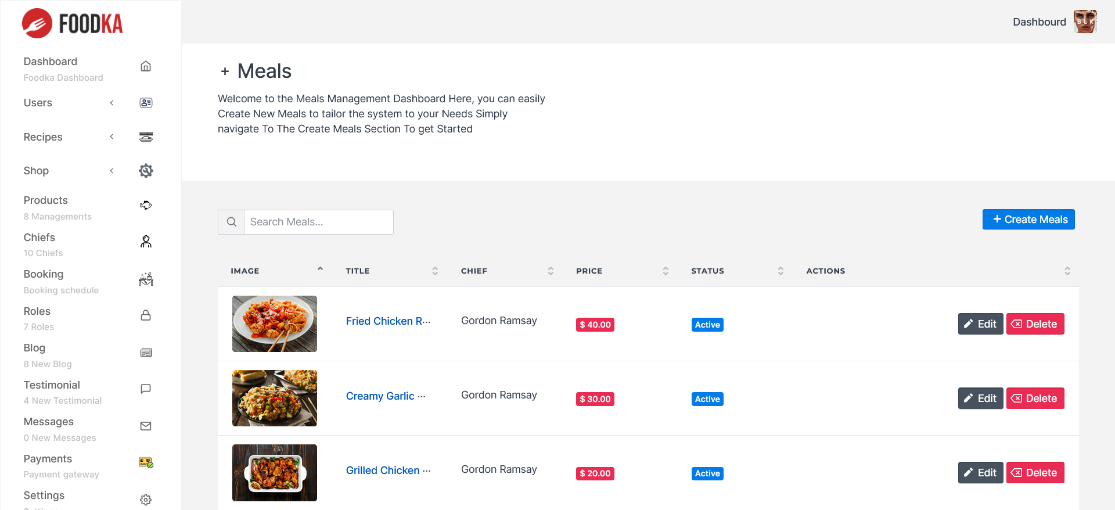
Task: Open the Products menu item
Action: coord(46,200)
